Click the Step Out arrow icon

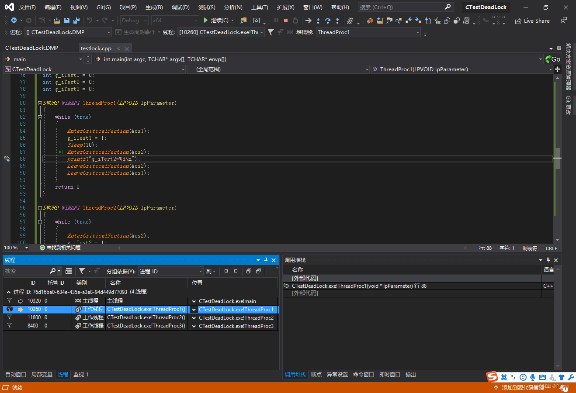coord(337,21)
